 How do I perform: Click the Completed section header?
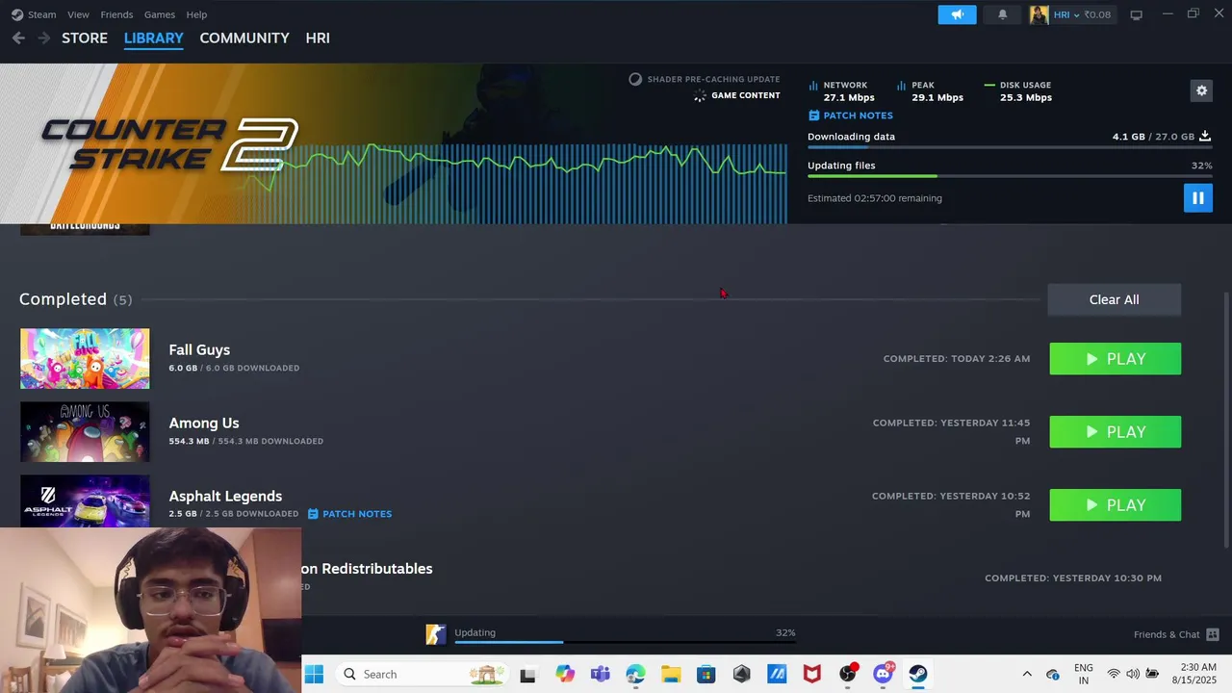point(75,299)
